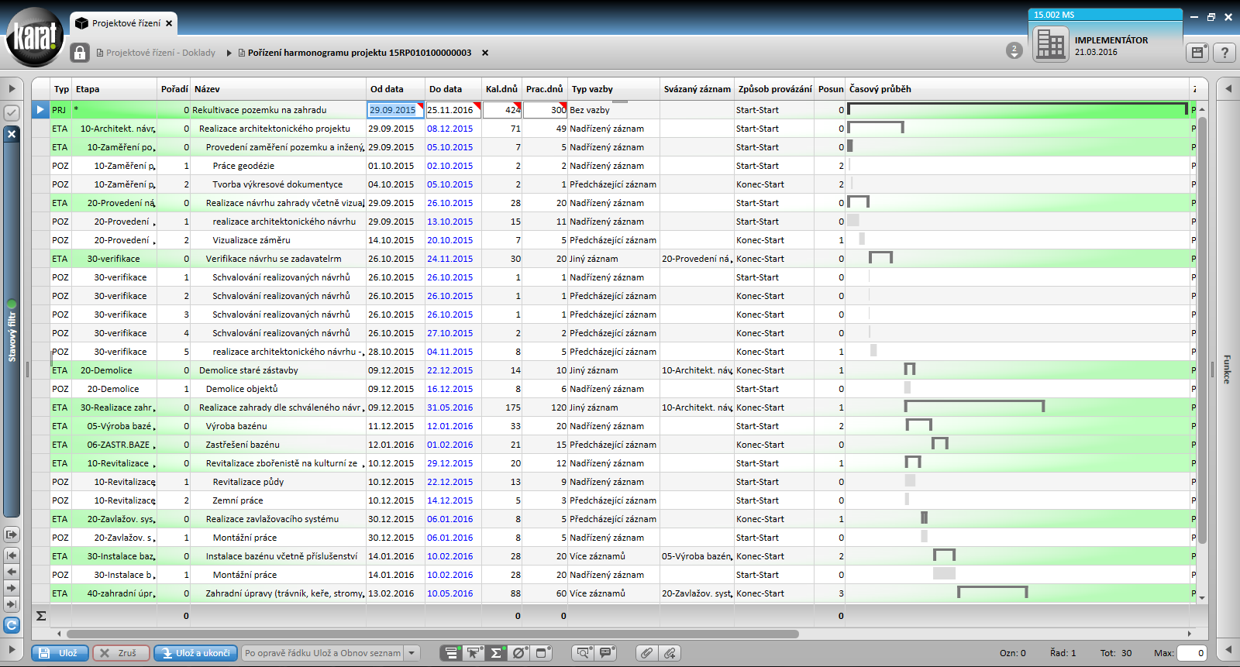1240x667 pixels.
Task: Click the vertical Funkce panel label
Action: [x=1227, y=369]
